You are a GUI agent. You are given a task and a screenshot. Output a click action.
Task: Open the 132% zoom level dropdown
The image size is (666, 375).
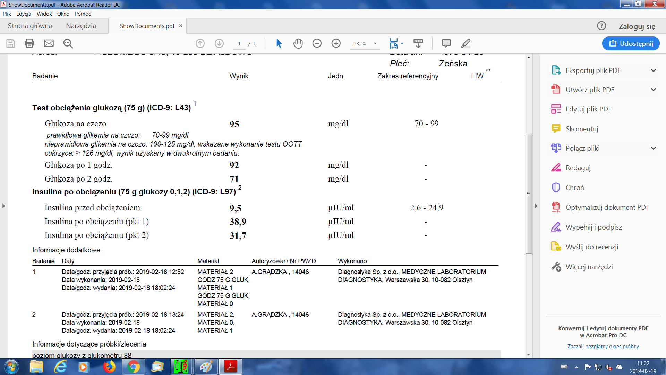(x=375, y=44)
